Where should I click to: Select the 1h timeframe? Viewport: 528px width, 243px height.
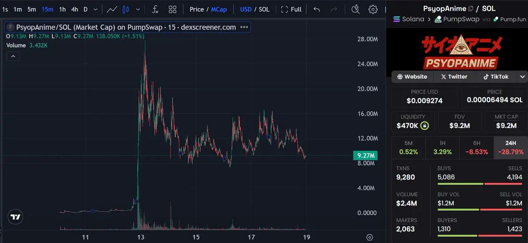click(x=62, y=9)
